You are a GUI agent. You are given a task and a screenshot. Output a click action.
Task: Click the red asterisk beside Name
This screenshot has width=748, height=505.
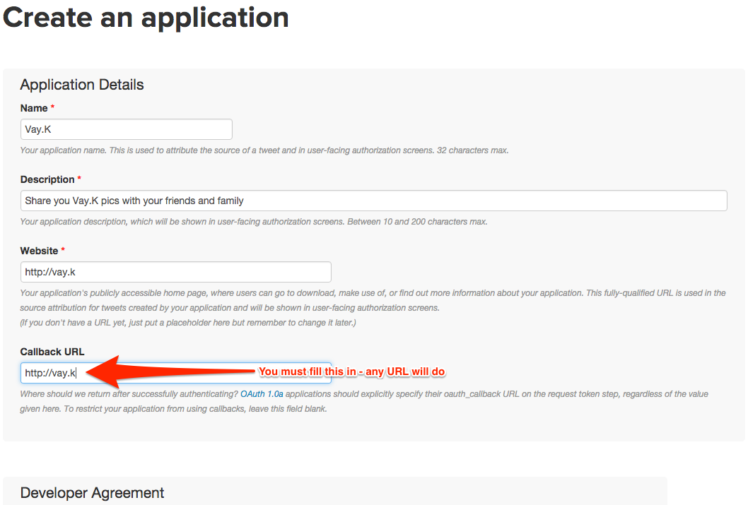pos(52,107)
